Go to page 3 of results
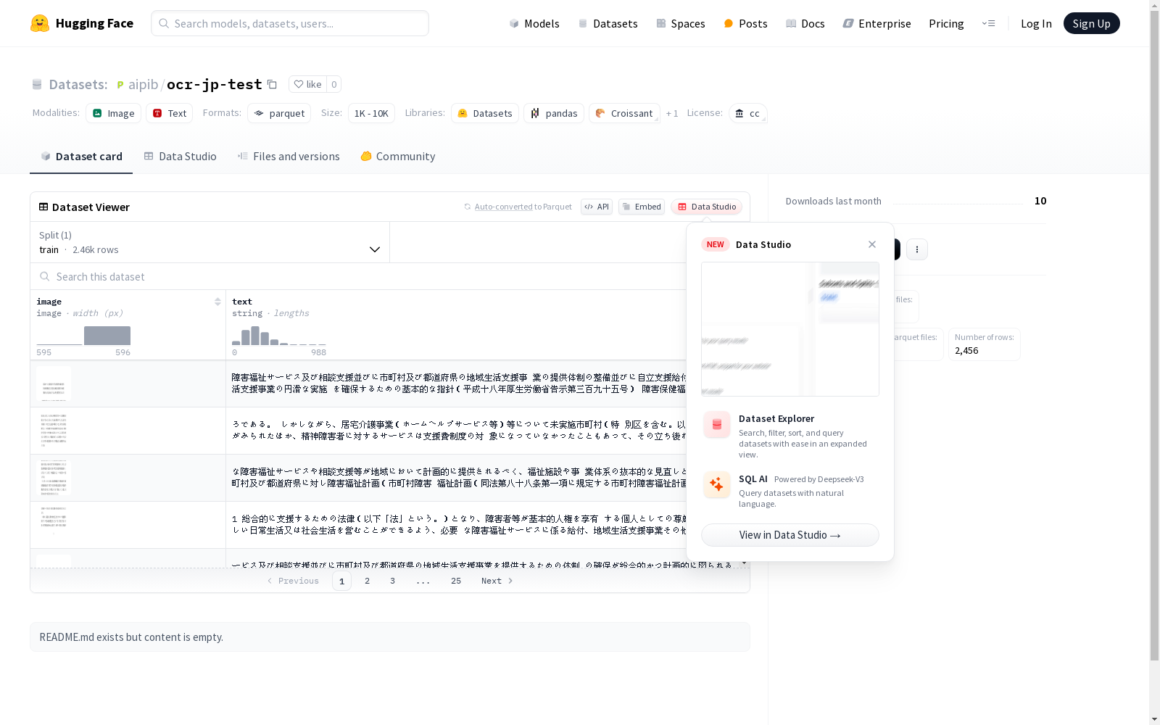The height and width of the screenshot is (725, 1160). [x=393, y=581]
